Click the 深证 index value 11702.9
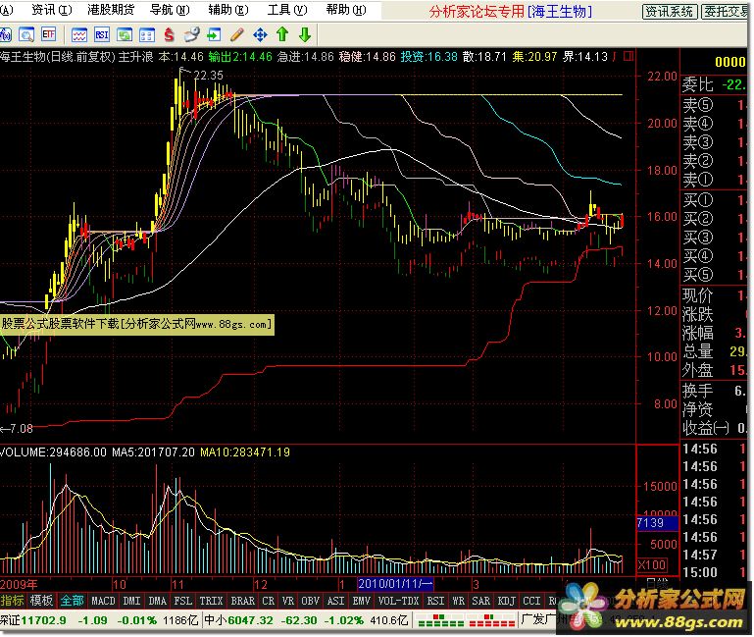This screenshot has width=754, height=637. pyautogui.click(x=44, y=620)
